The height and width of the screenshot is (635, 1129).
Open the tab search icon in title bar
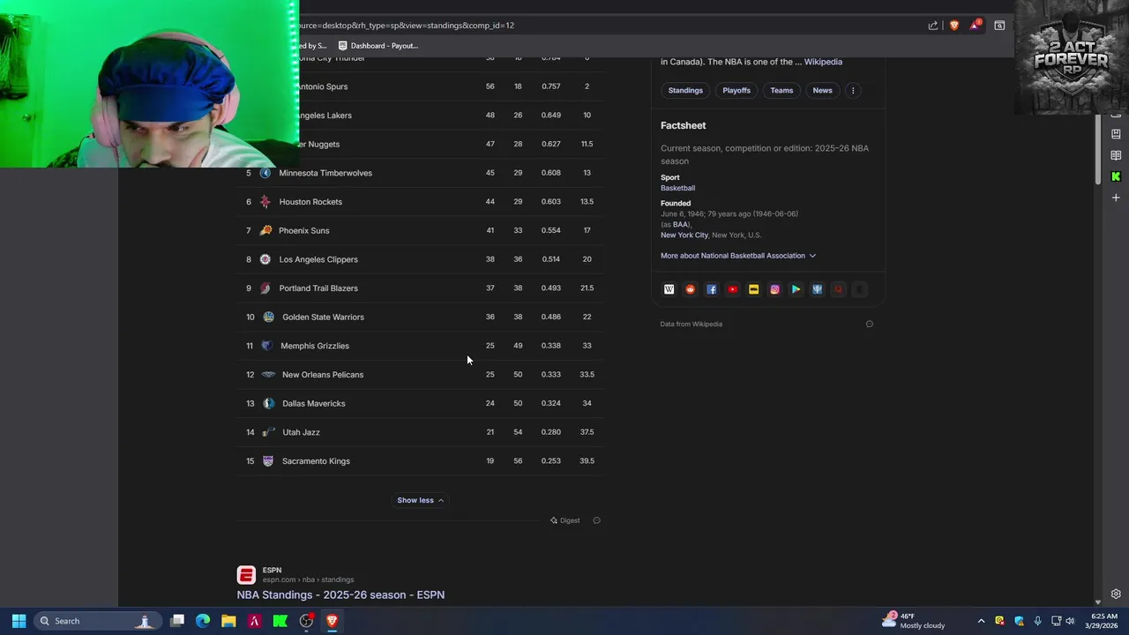click(x=999, y=26)
